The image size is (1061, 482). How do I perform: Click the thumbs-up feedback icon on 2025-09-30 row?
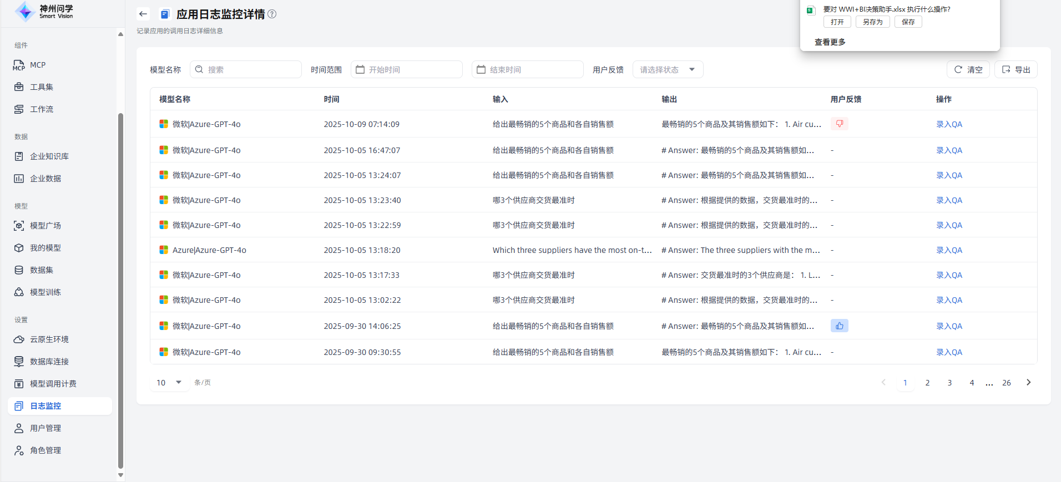pos(839,326)
